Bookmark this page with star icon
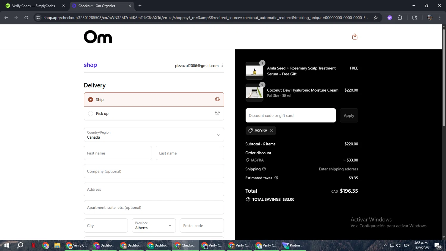446x251 pixels. [x=376, y=18]
